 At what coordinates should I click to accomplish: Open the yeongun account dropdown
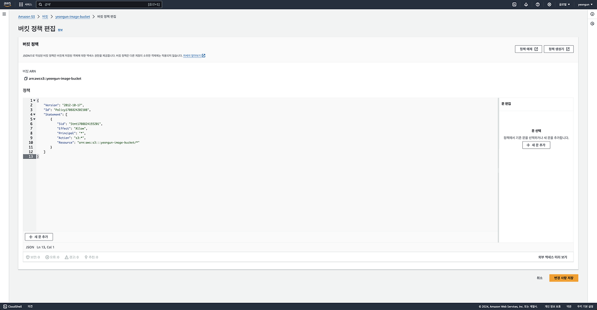pyautogui.click(x=585, y=4)
